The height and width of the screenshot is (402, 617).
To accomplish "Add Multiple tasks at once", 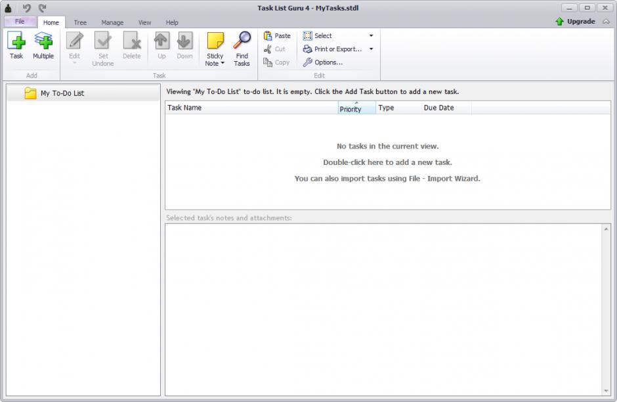I will (43, 45).
